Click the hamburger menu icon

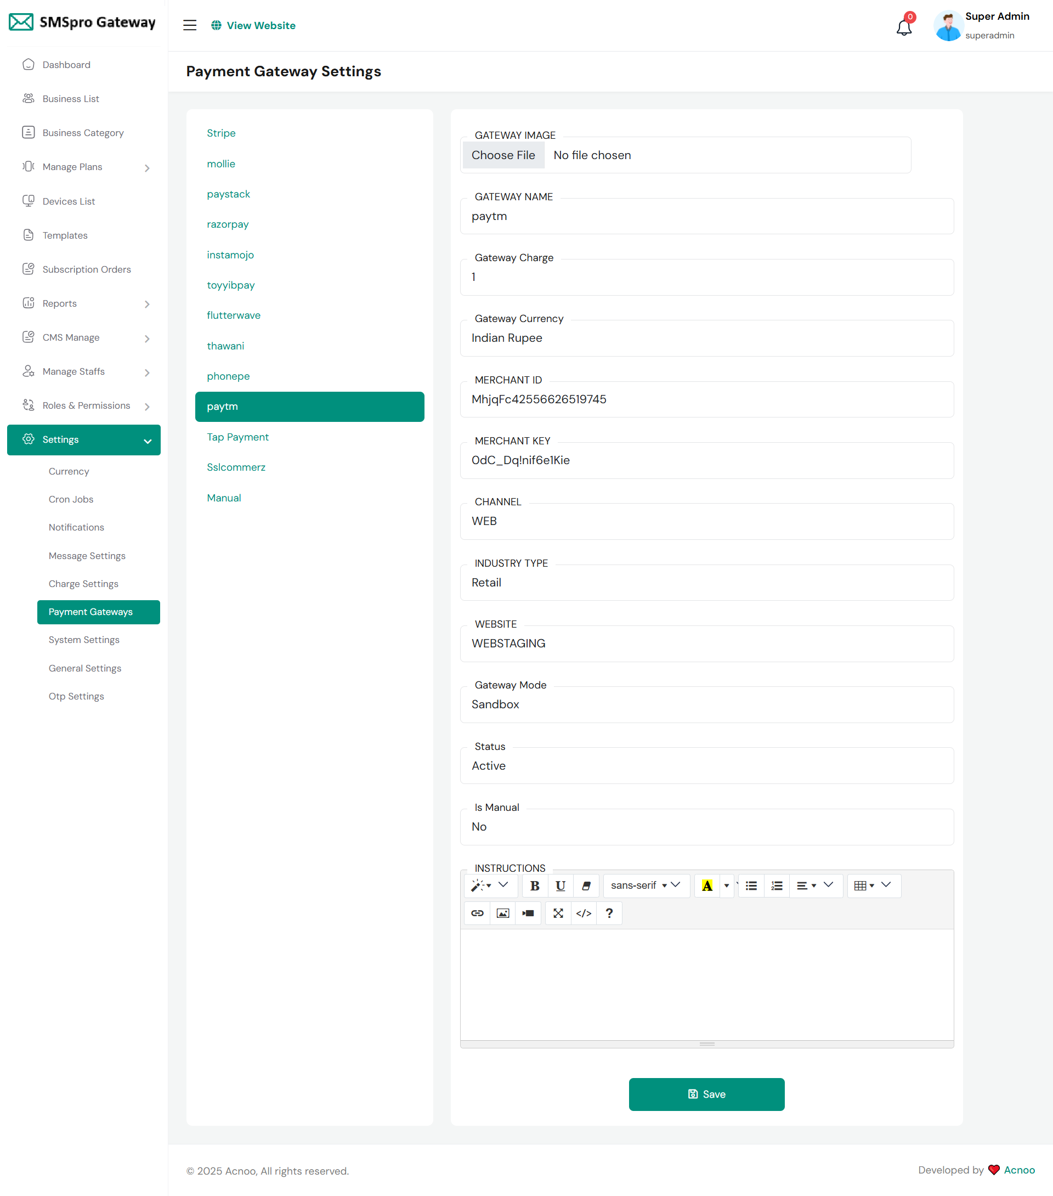[x=190, y=25]
